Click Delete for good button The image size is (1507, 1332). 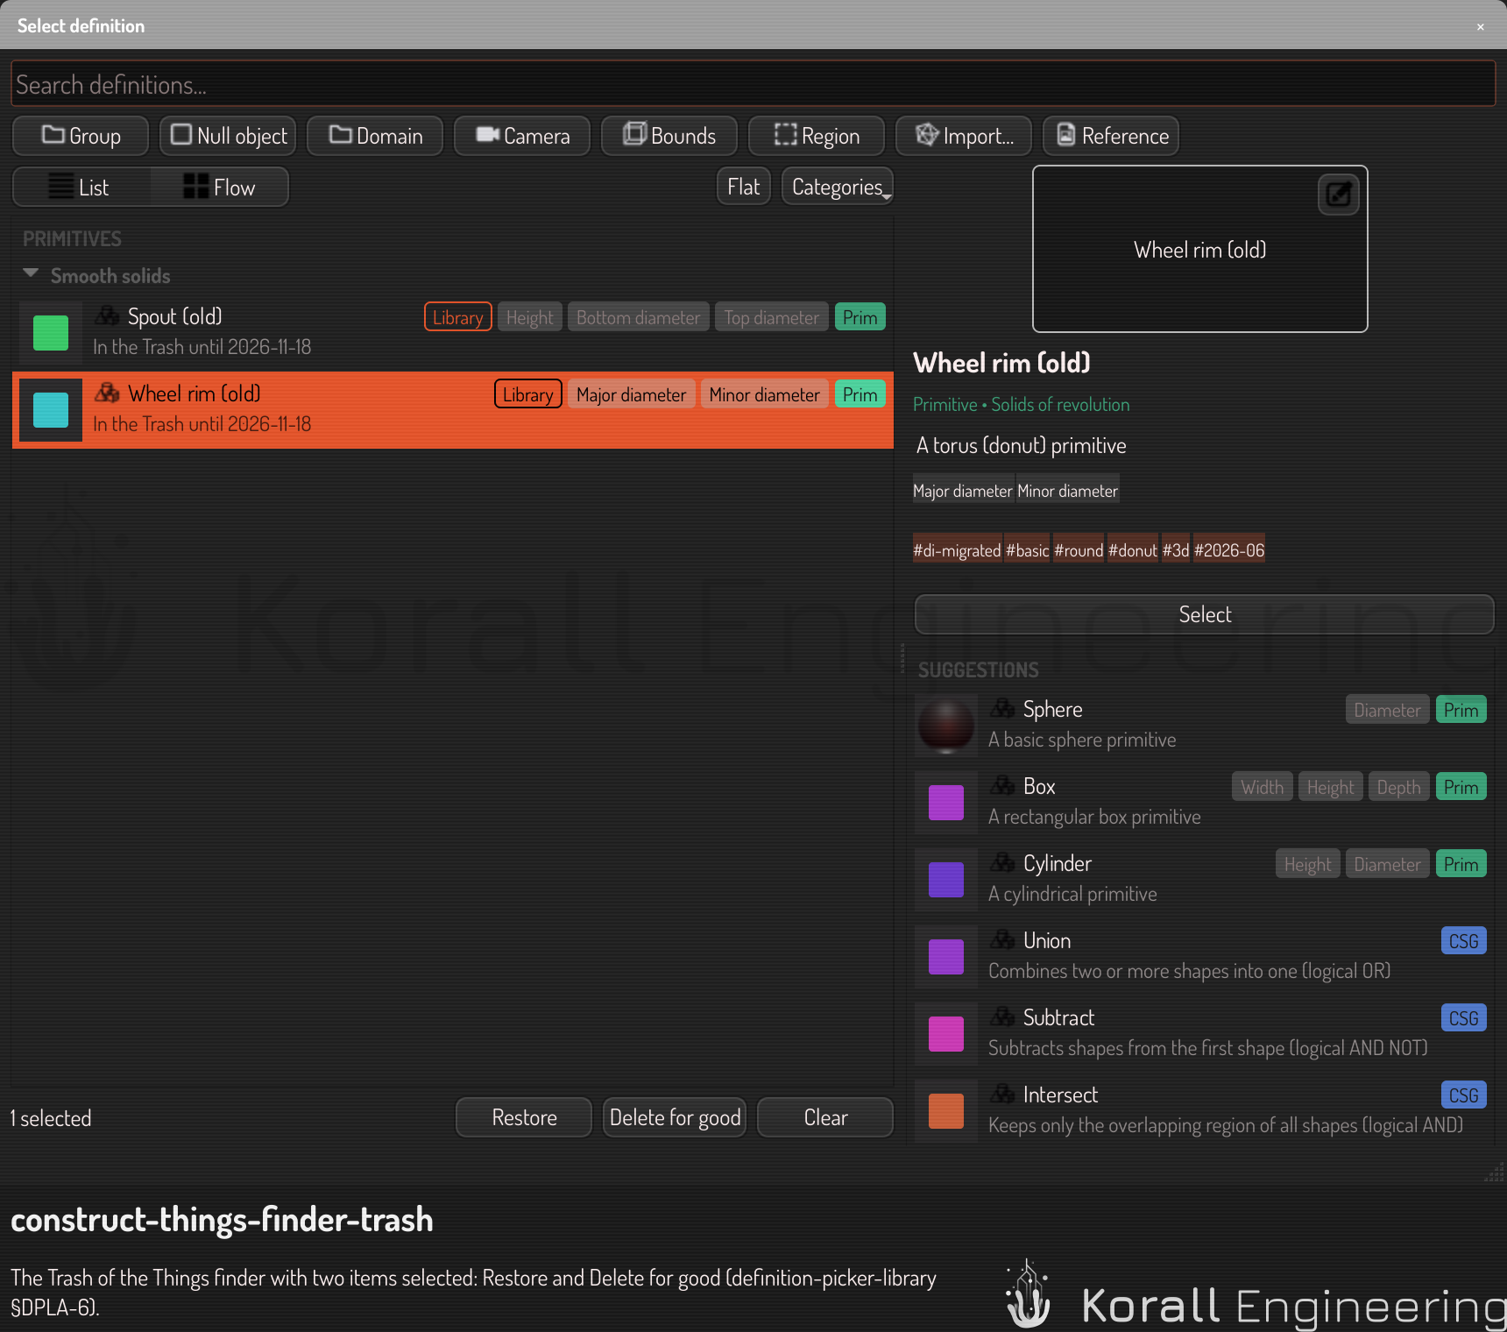(675, 1117)
